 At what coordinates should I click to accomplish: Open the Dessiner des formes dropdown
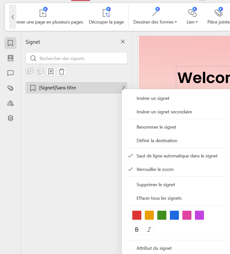click(155, 22)
